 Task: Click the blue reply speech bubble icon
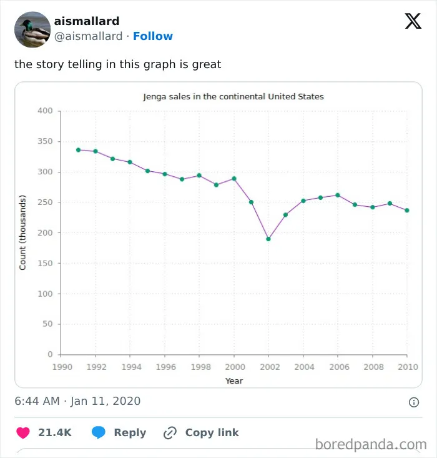coord(99,432)
